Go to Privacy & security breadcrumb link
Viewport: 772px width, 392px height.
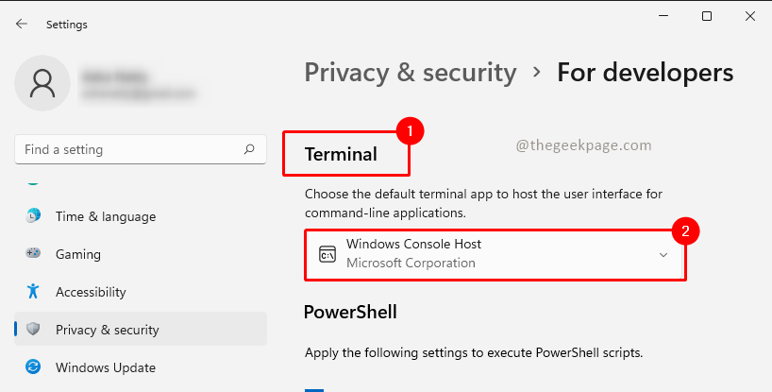[411, 73]
